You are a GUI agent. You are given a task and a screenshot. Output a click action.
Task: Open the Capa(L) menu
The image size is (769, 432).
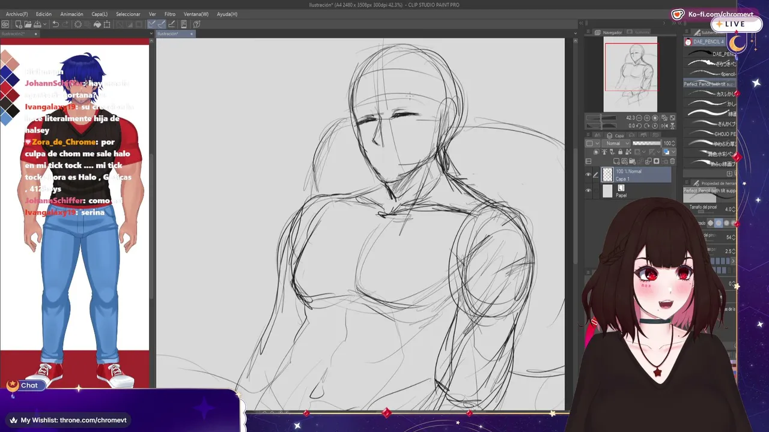100,14
